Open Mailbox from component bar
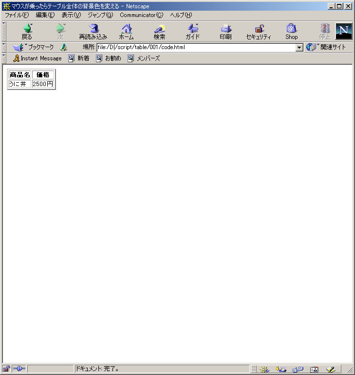 click(x=281, y=369)
